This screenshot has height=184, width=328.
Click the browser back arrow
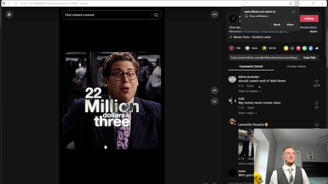point(9,3)
